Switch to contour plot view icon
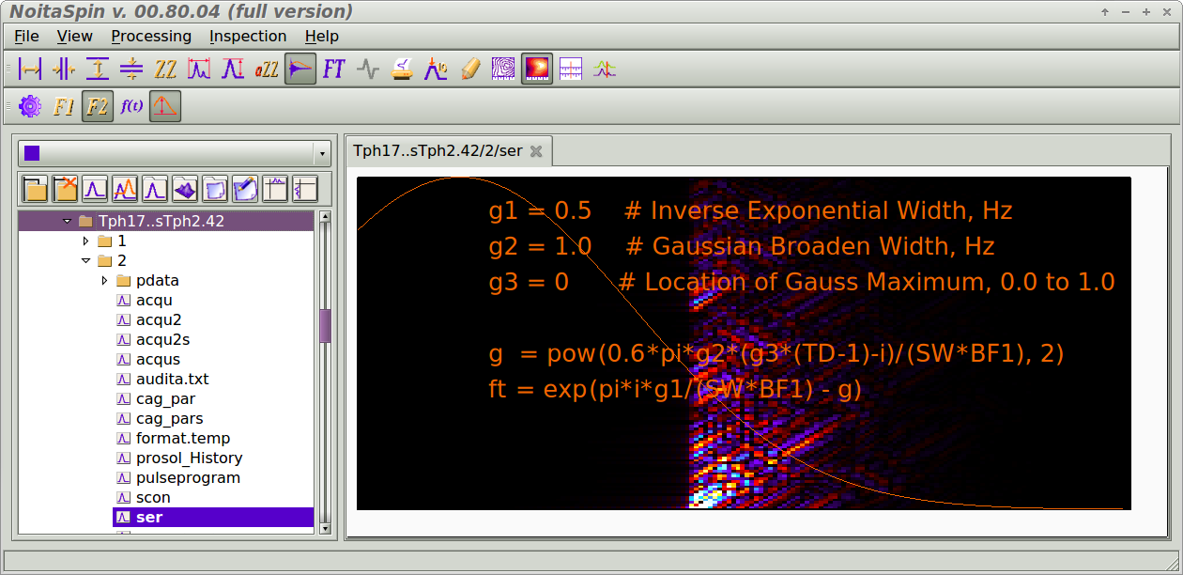The height and width of the screenshot is (575, 1183). click(503, 69)
